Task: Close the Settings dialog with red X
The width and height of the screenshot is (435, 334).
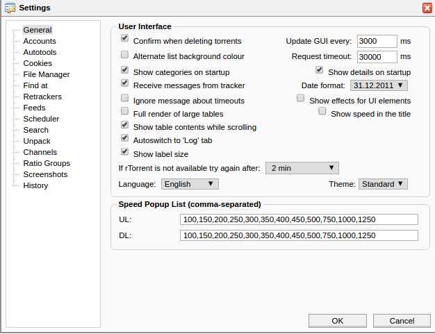Action: coord(427,8)
